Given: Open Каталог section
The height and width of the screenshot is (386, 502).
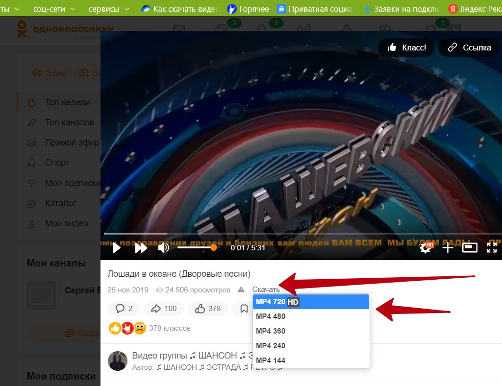Looking at the screenshot, I should tap(51, 203).
